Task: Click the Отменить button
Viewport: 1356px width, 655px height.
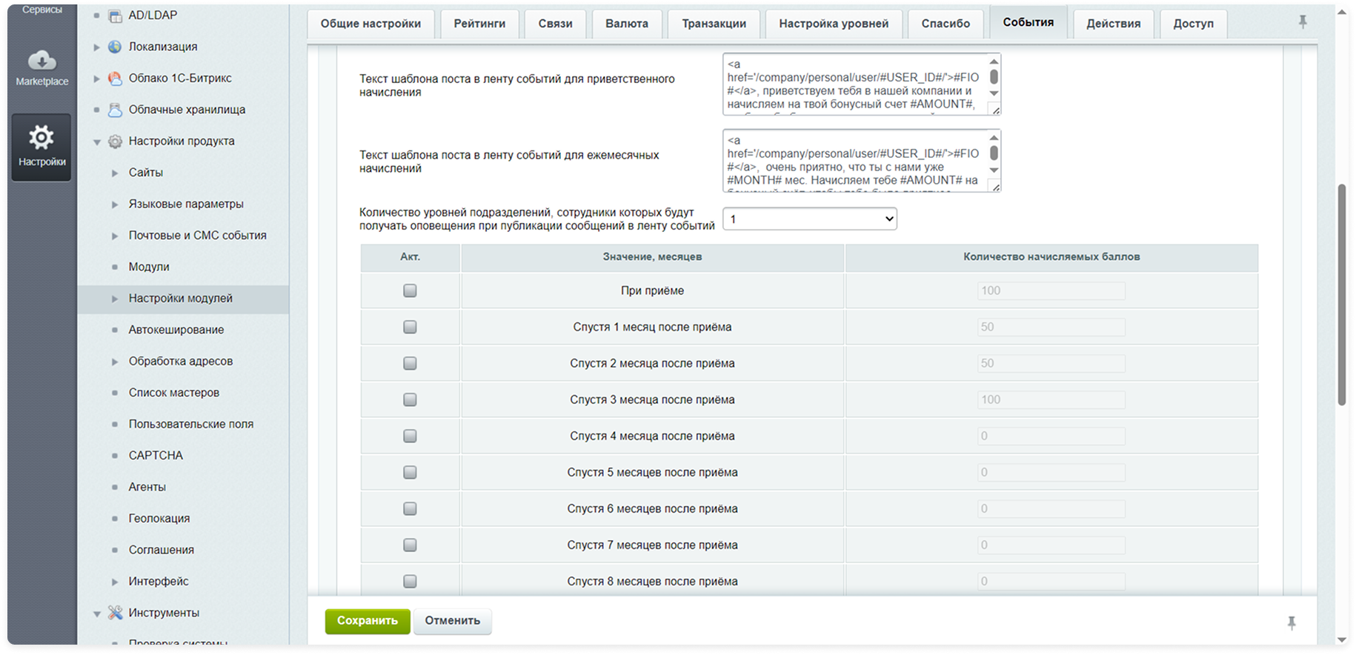Action: 453,621
